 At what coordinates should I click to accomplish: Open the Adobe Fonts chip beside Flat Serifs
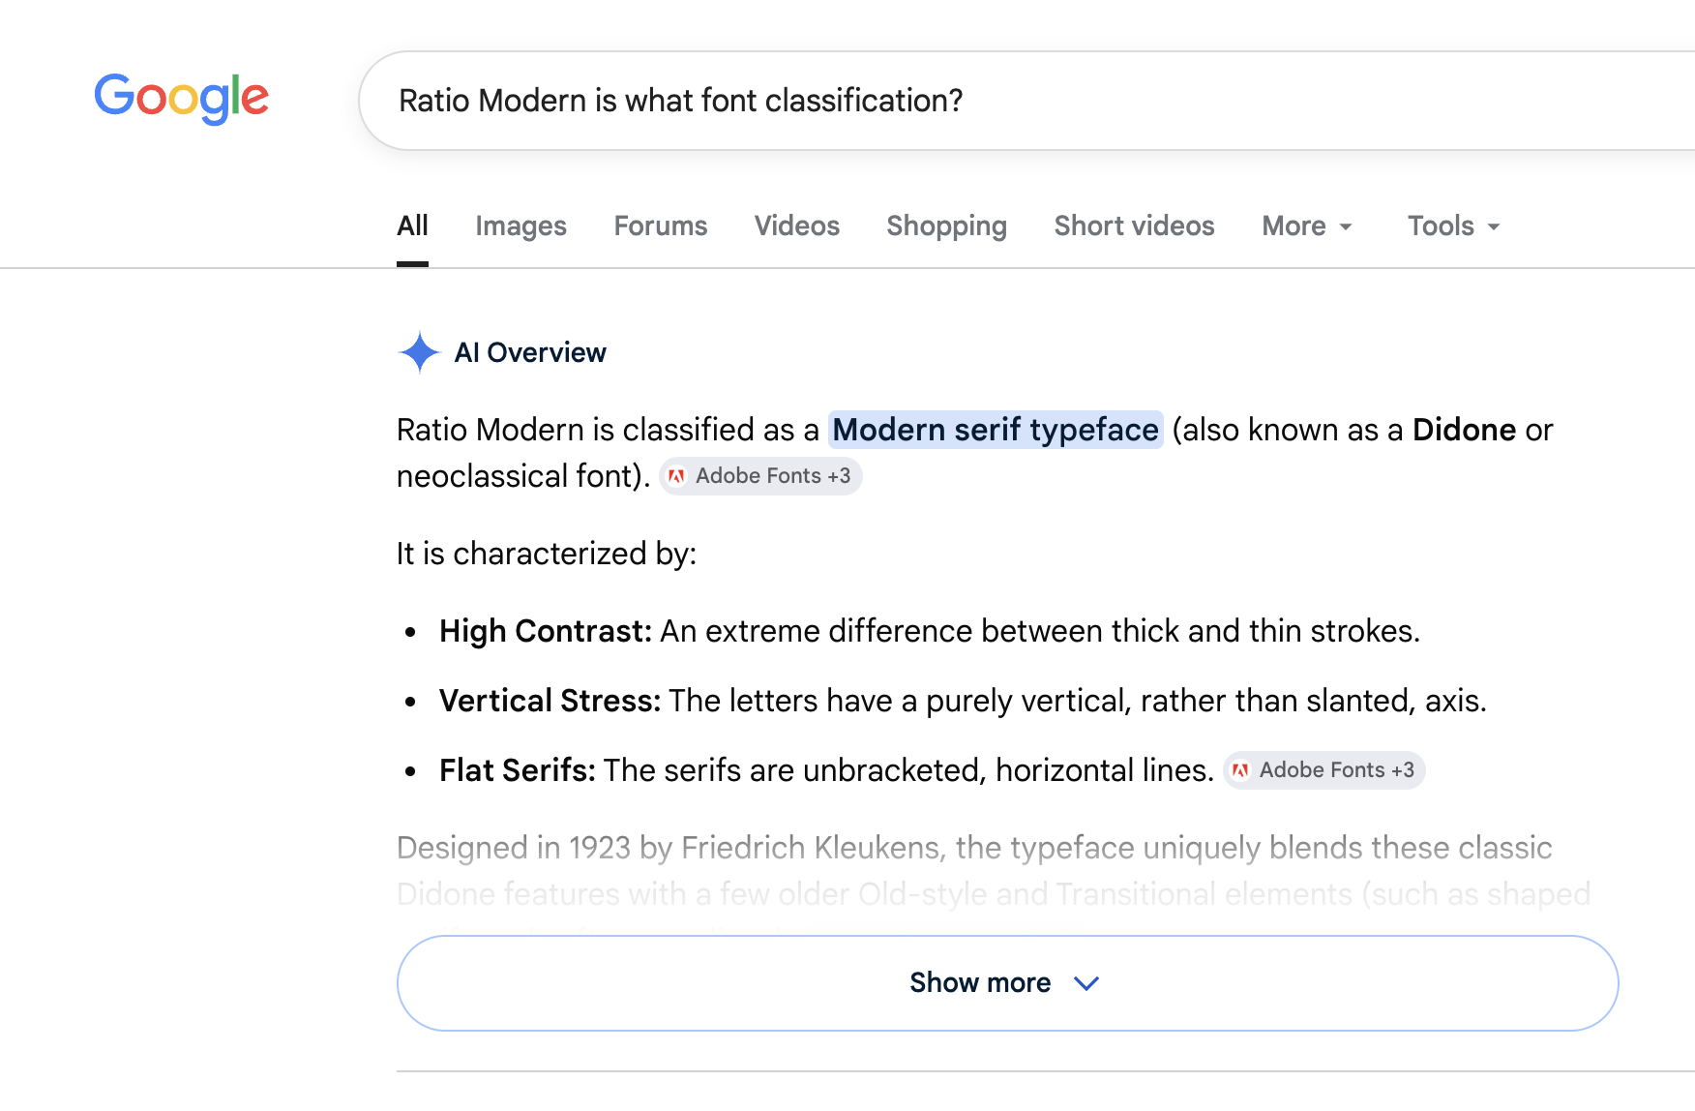pos(1324,770)
